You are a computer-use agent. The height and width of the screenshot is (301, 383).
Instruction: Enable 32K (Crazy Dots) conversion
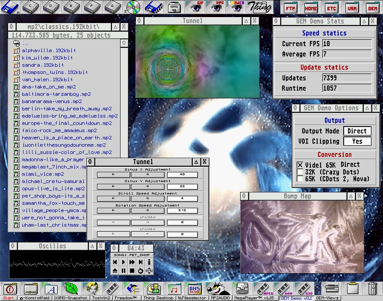pos(300,172)
